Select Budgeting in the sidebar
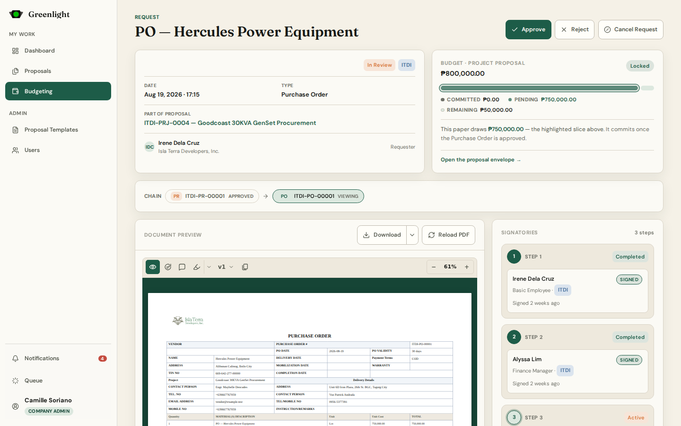Image resolution: width=681 pixels, height=426 pixels. [x=58, y=91]
